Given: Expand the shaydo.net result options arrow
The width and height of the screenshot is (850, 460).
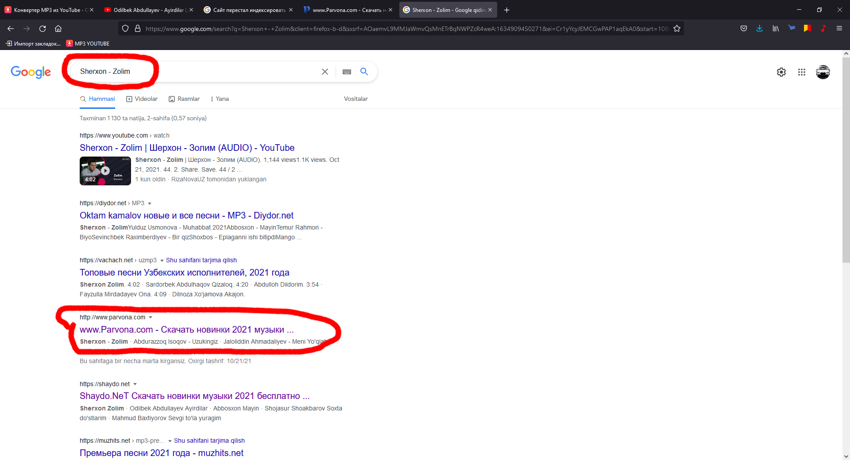Looking at the screenshot, I should pos(135,384).
